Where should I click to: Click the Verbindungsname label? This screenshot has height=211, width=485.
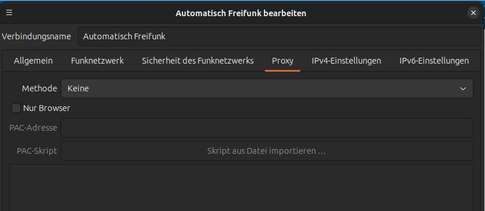click(x=36, y=36)
